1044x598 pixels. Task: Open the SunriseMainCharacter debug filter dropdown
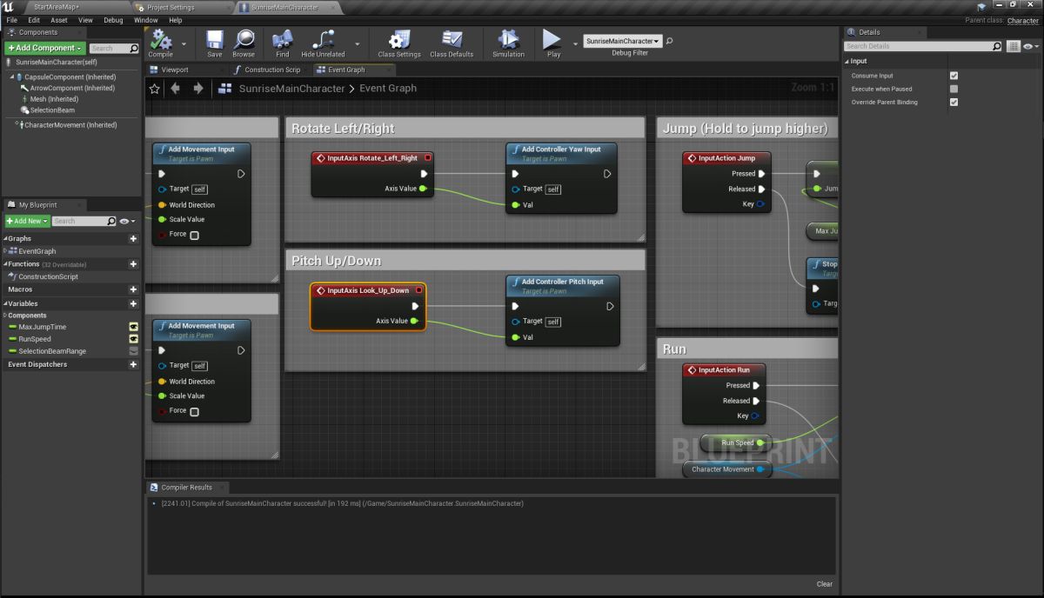622,41
